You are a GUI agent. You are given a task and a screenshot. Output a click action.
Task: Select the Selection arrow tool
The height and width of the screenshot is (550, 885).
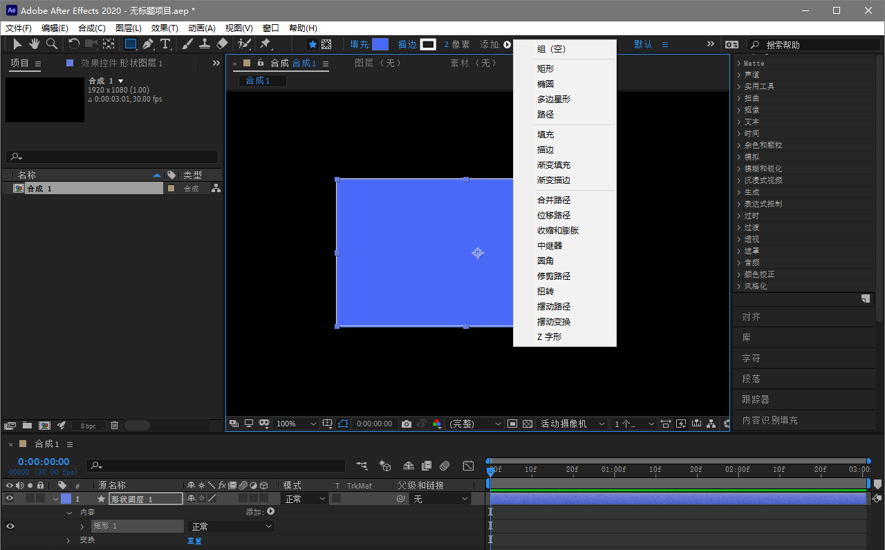point(17,44)
